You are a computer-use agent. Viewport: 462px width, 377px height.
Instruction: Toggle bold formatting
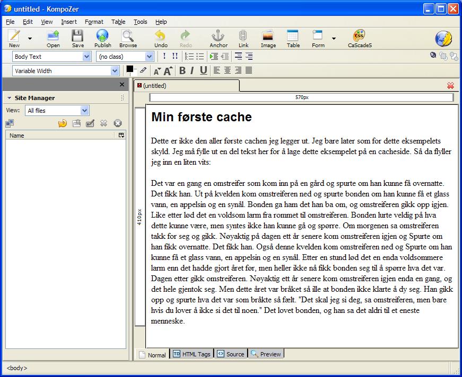182,70
